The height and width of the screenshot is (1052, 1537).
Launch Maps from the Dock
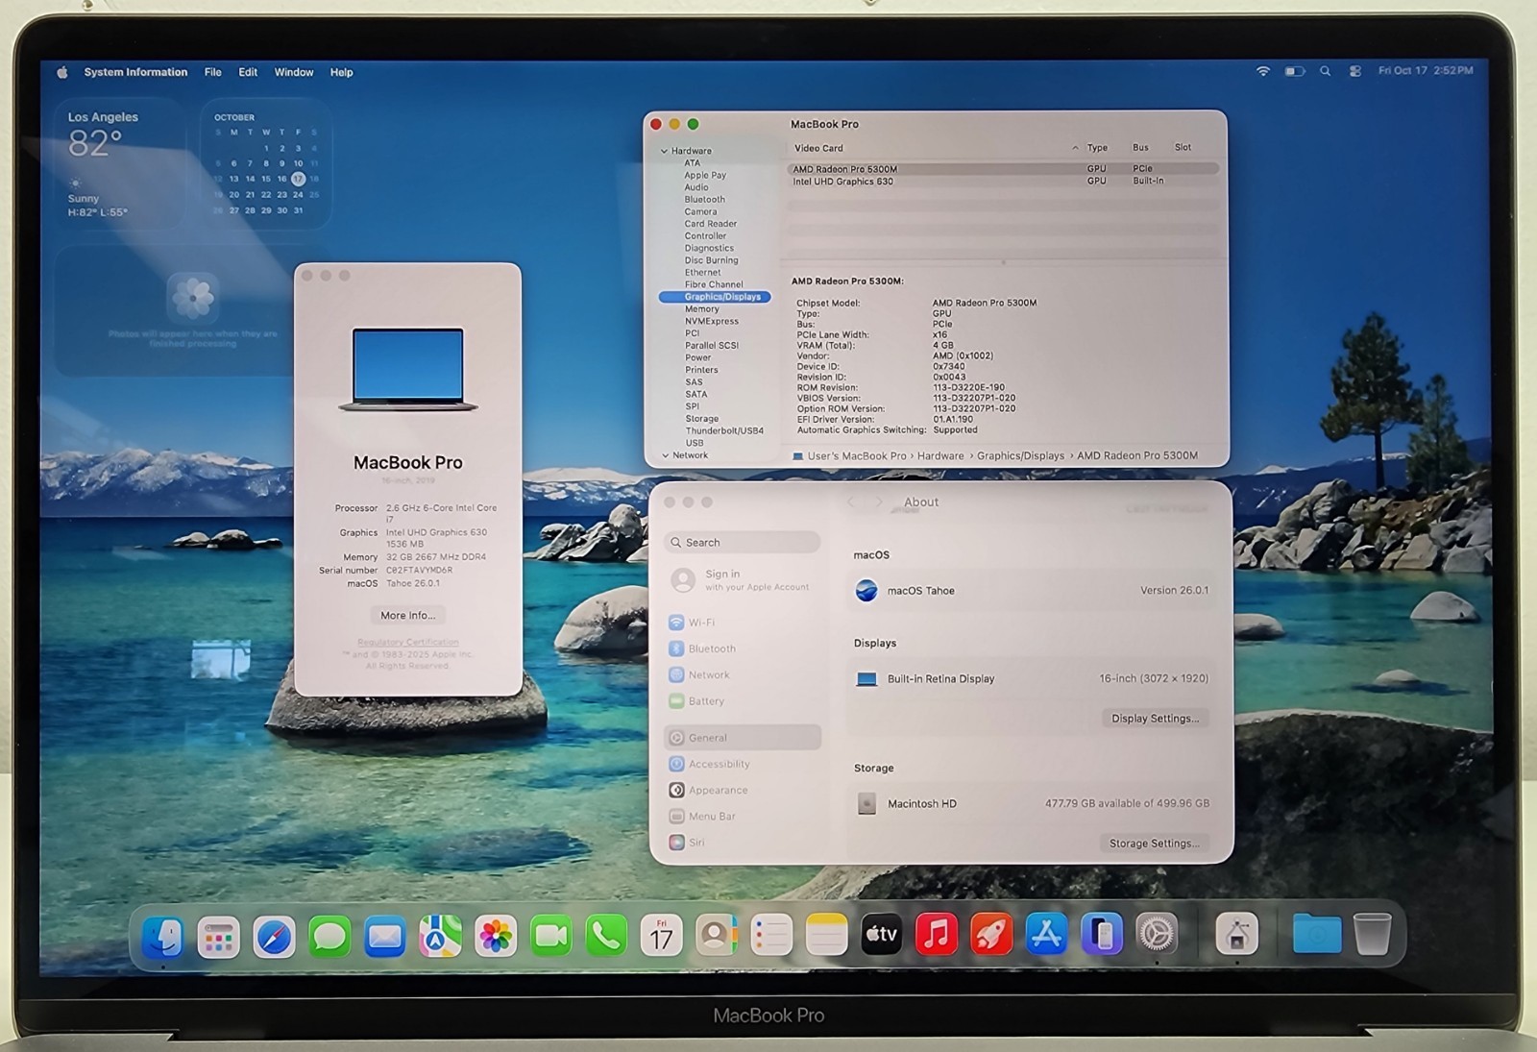pos(440,936)
